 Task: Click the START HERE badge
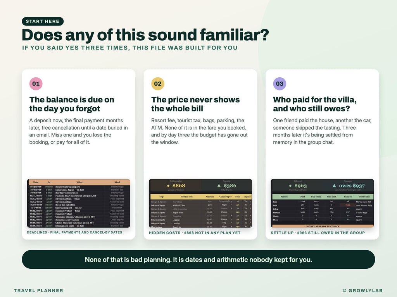[x=43, y=21]
